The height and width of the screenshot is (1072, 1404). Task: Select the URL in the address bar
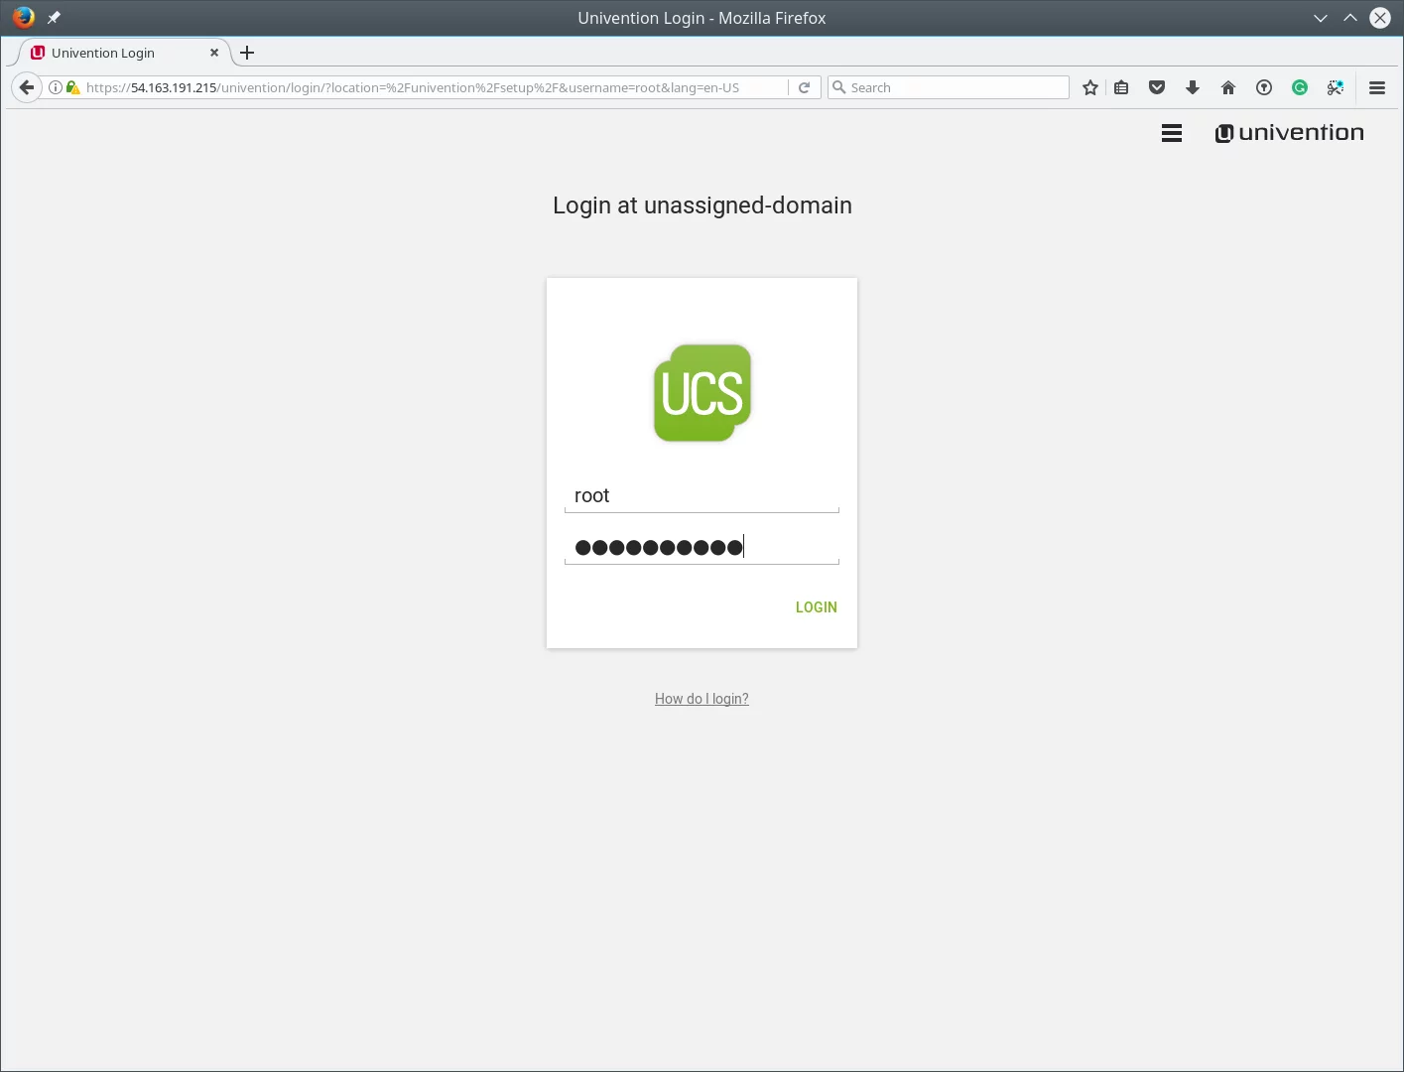tap(413, 87)
